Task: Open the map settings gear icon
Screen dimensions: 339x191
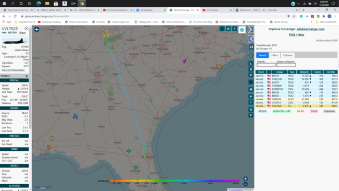Action: pos(251,56)
